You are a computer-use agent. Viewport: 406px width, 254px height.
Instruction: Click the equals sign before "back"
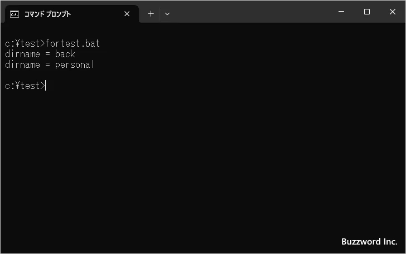coord(47,54)
